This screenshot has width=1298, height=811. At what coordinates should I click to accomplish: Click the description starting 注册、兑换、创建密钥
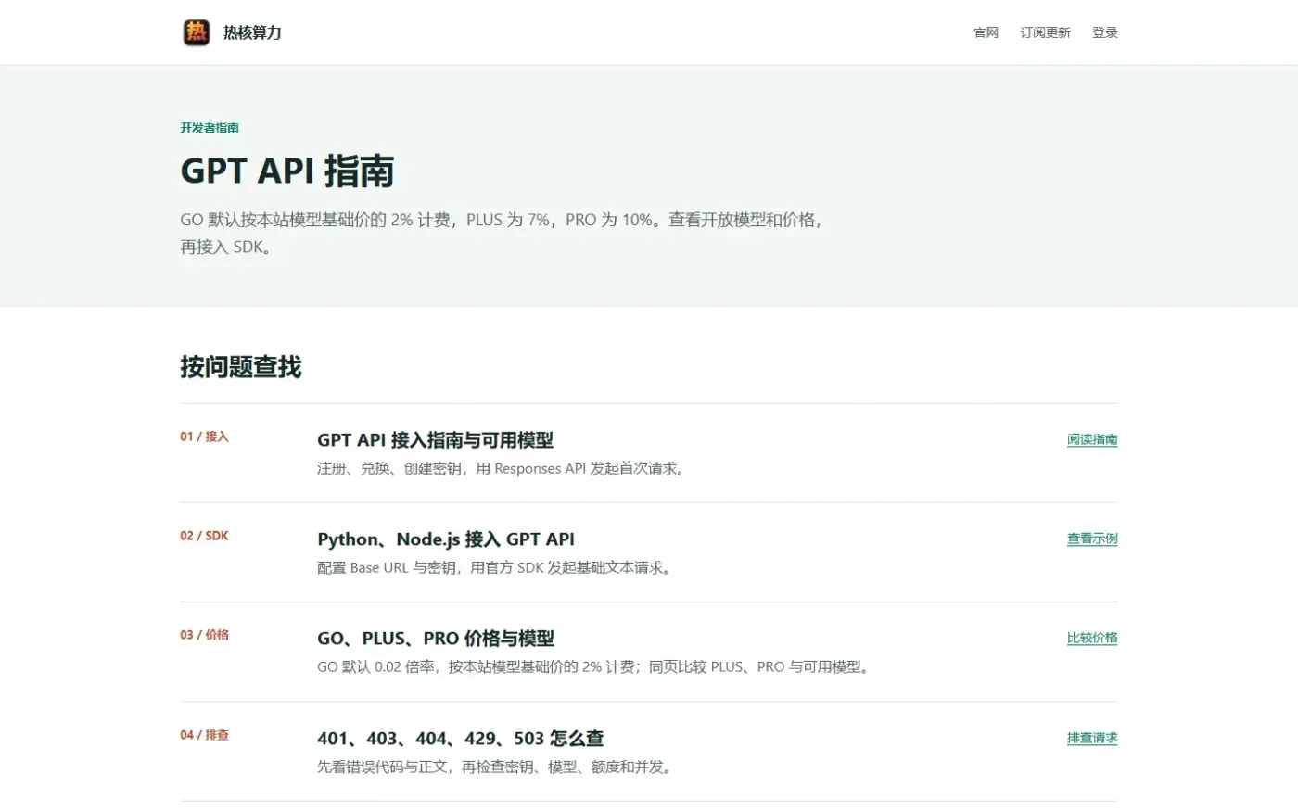tap(503, 469)
